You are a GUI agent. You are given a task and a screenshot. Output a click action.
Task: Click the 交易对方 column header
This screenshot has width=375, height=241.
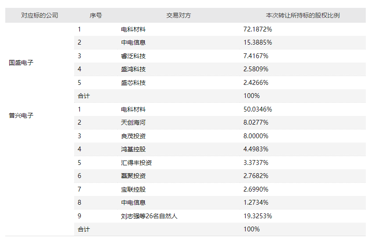[179, 15]
